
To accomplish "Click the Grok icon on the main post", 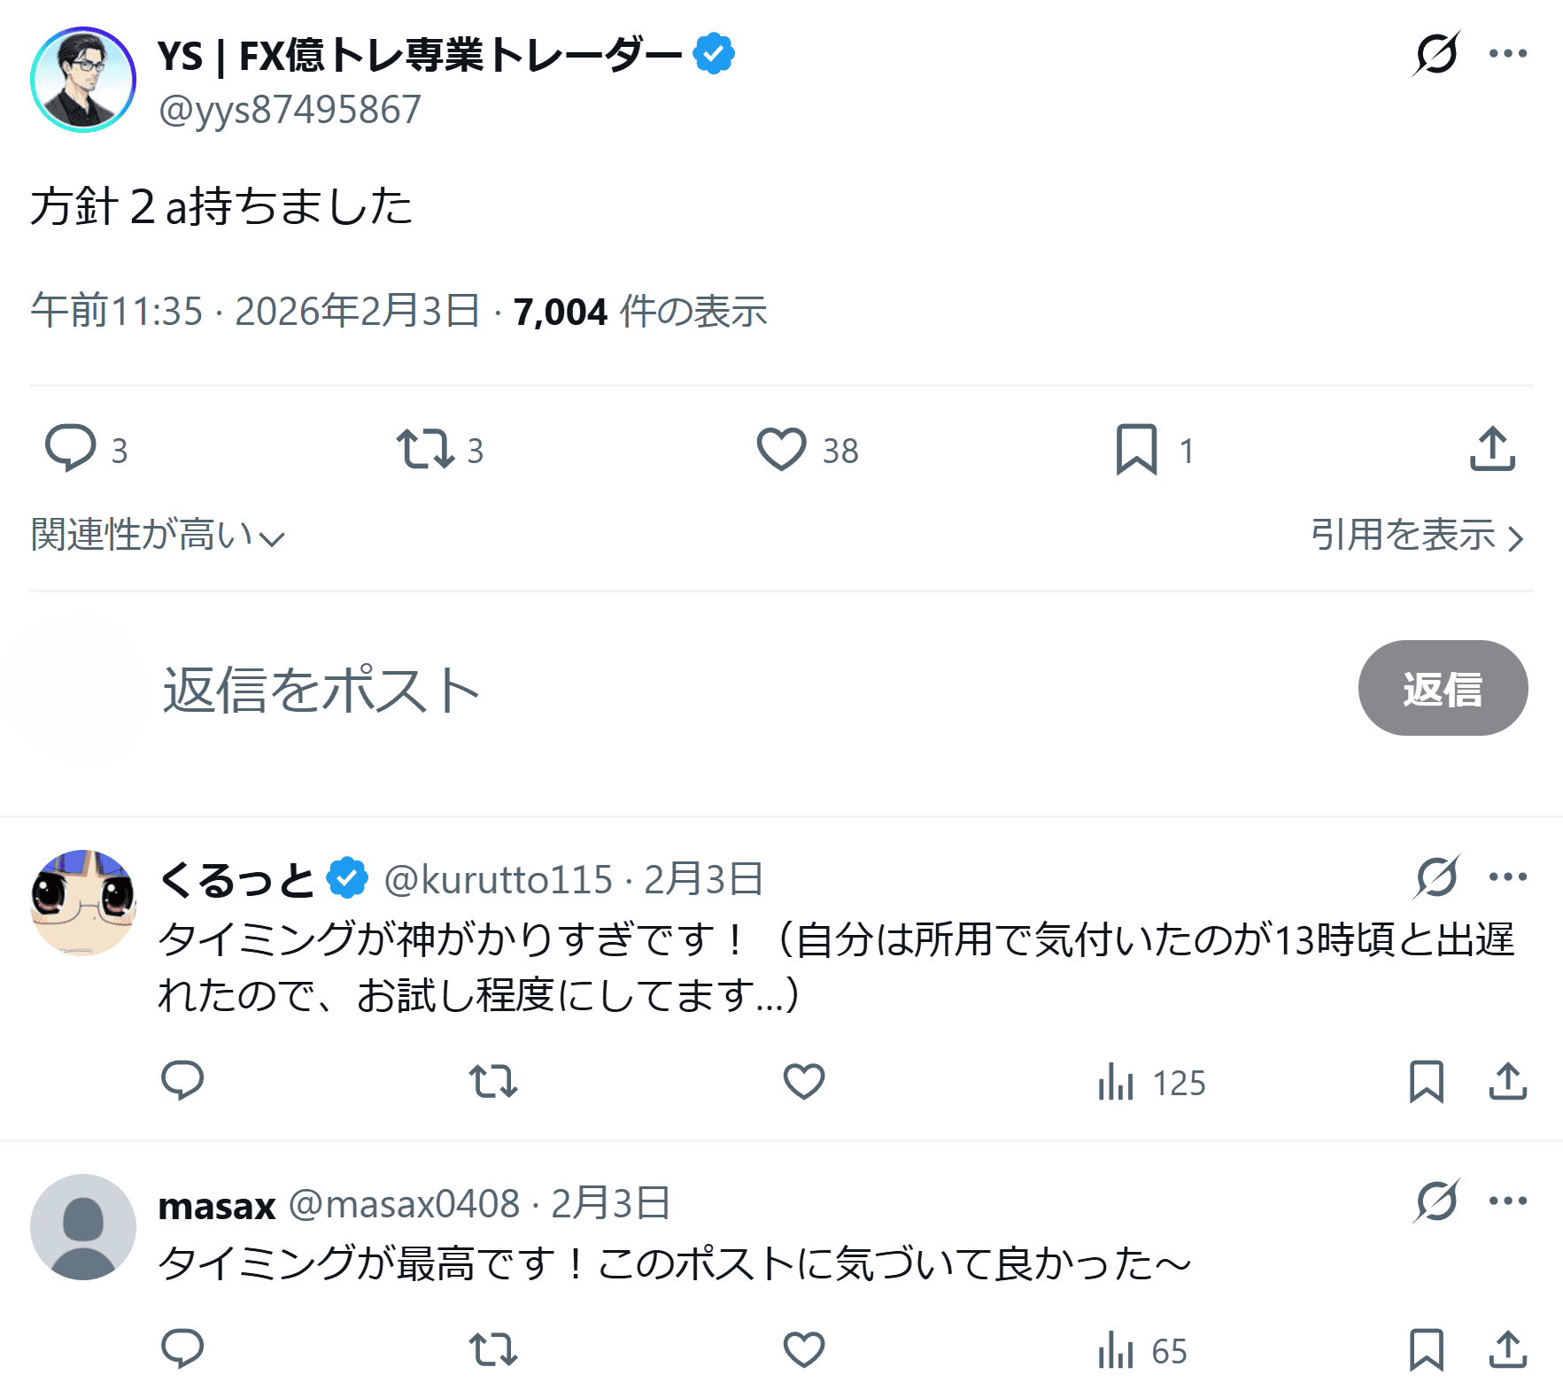I will pos(1435,54).
